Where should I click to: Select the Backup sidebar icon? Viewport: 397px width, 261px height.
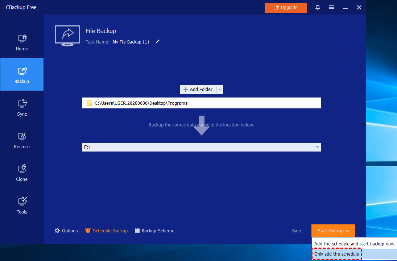[22, 75]
